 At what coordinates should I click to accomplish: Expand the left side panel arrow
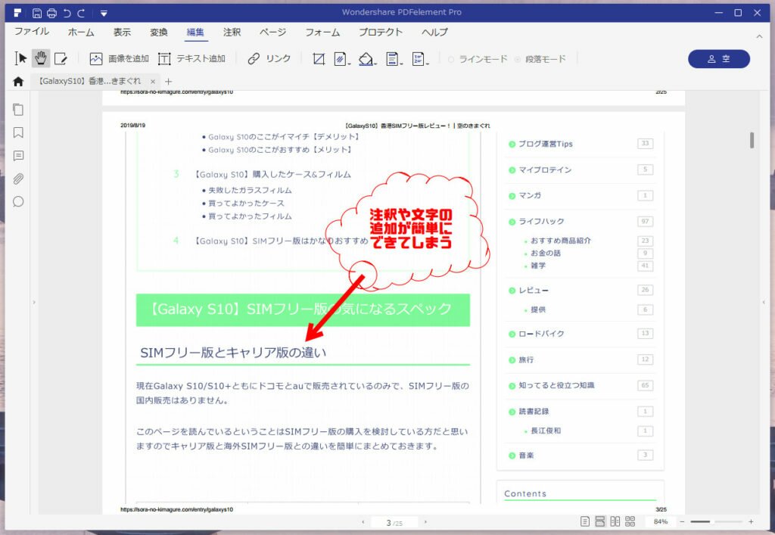coord(34,302)
